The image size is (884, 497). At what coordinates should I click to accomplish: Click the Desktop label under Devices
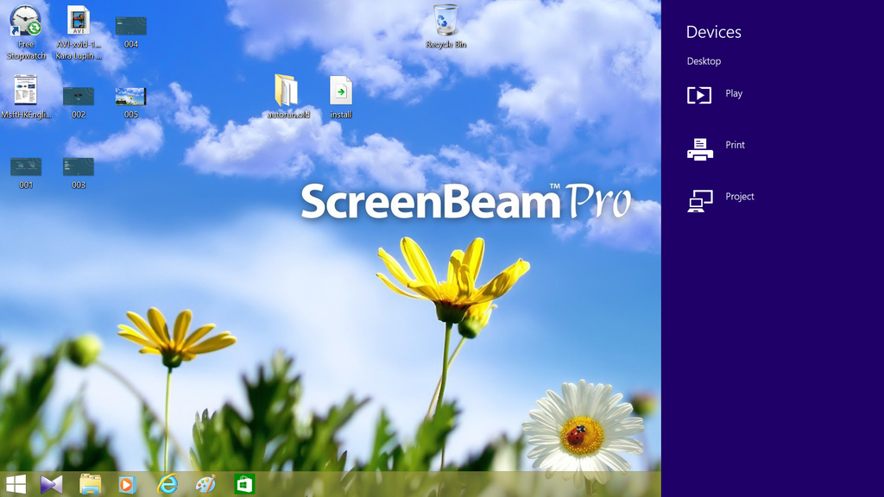pyautogui.click(x=704, y=61)
